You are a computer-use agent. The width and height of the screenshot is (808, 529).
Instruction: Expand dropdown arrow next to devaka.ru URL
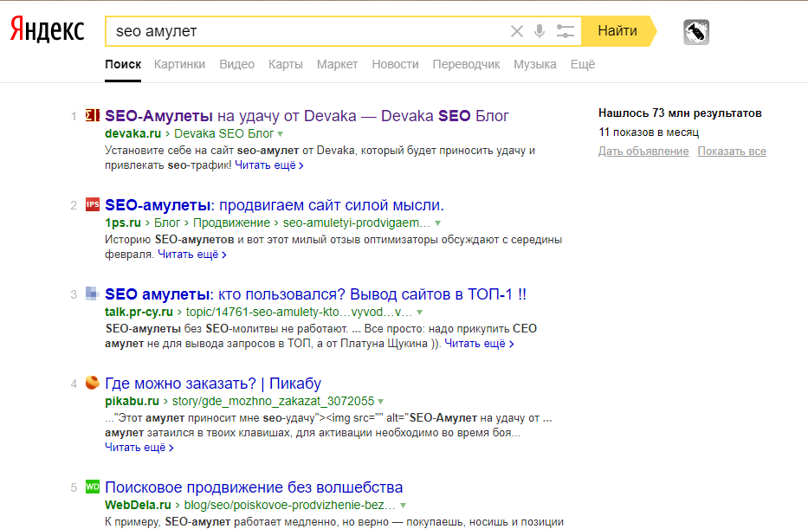281,134
